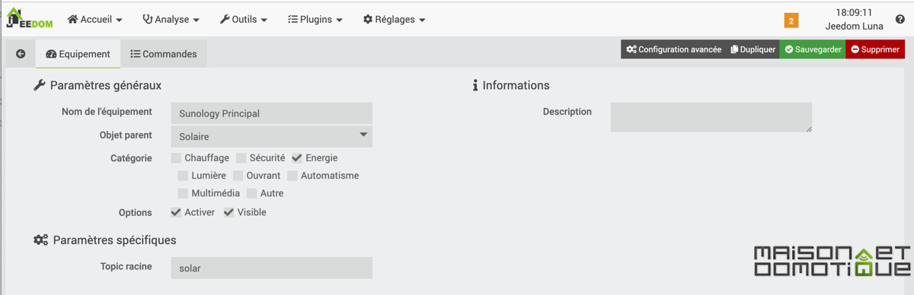Open the Analyse menu

pyautogui.click(x=171, y=19)
